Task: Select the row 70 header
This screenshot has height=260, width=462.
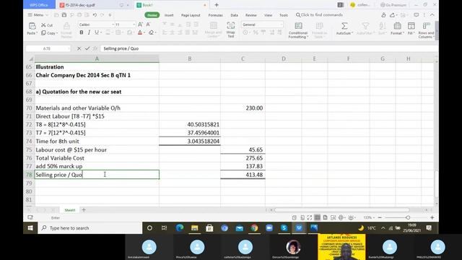Action: coord(29,108)
